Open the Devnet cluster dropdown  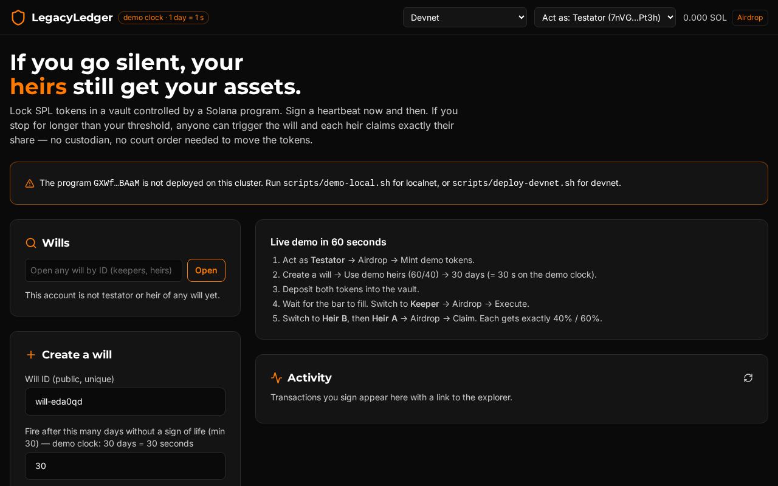[465, 18]
